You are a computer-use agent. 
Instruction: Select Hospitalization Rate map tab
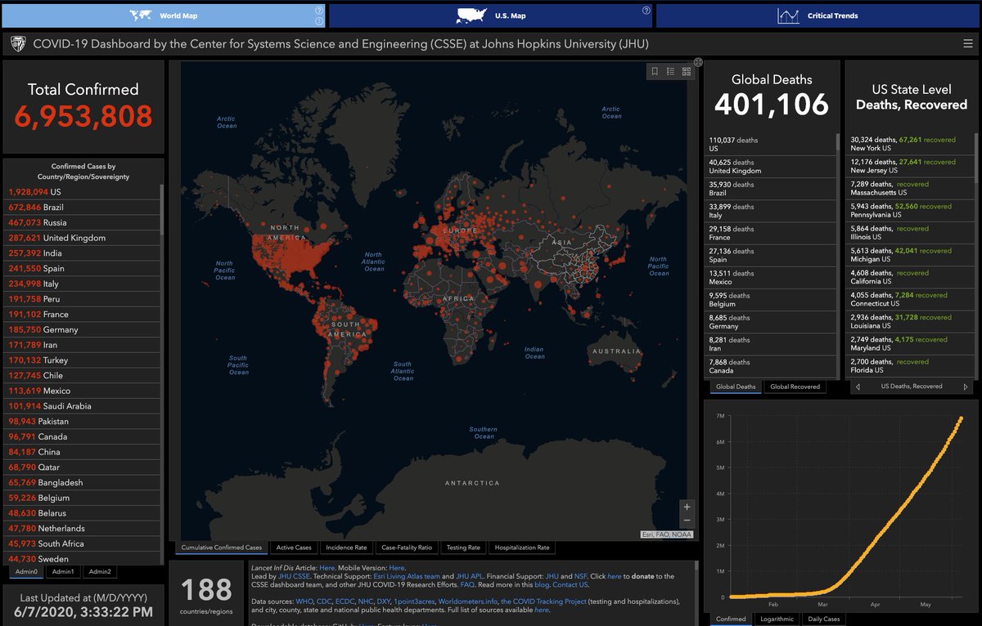[x=521, y=548]
